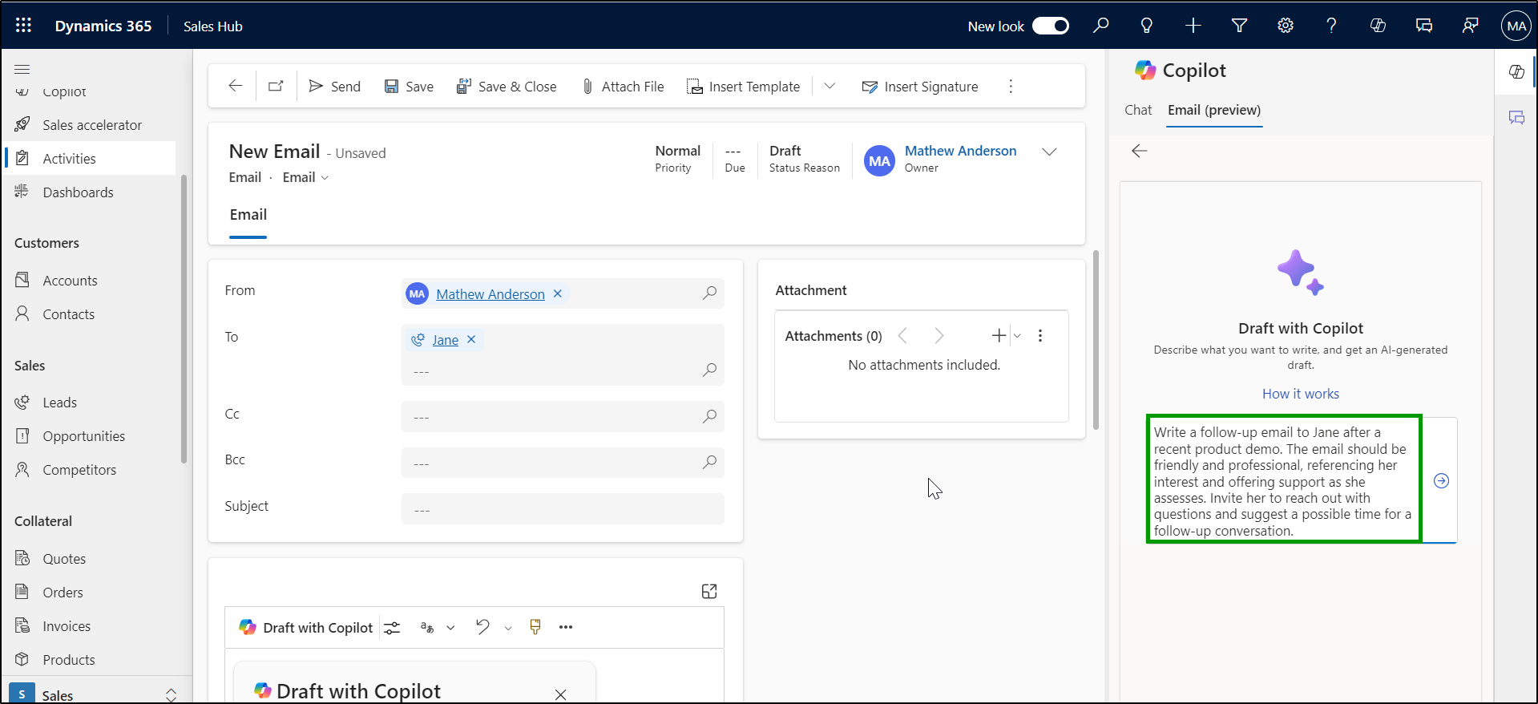This screenshot has height=704, width=1538.
Task: Open the chat bubbles icon in top bar
Action: click(x=1424, y=26)
